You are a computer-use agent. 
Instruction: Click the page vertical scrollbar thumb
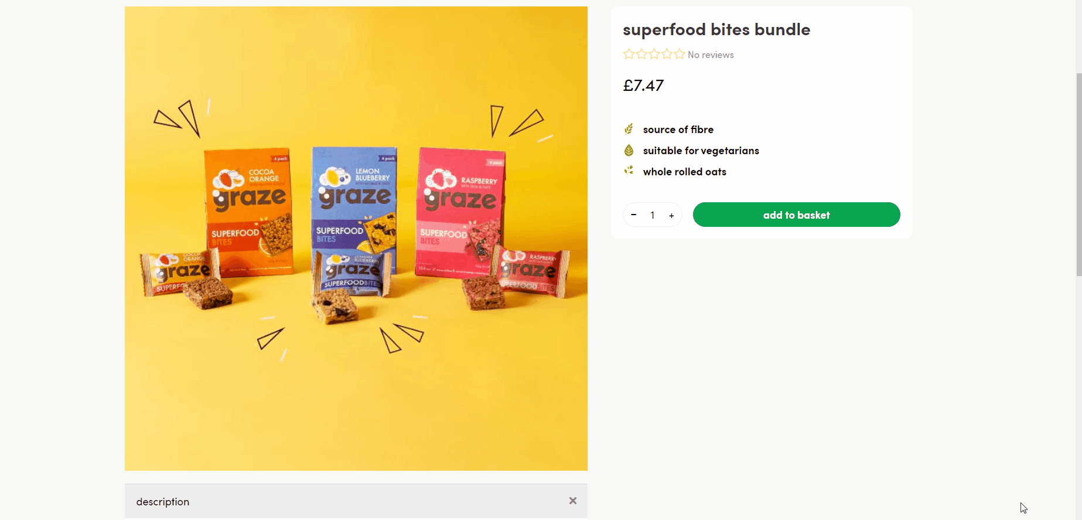pyautogui.click(x=1078, y=174)
